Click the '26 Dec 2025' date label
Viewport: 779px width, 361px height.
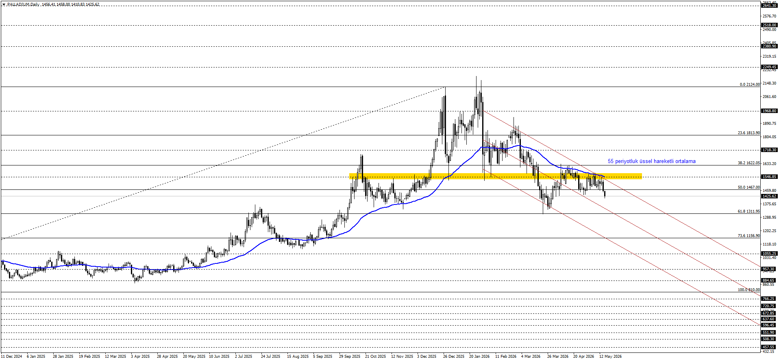454,357
